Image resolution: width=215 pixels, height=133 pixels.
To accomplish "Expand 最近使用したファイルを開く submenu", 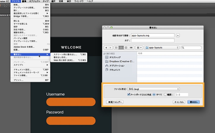I will 30,13.
